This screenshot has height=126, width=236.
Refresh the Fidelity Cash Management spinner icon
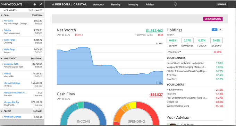click(x=2, y=30)
